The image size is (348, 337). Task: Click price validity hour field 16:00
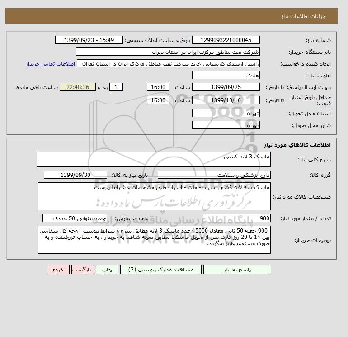[158, 100]
